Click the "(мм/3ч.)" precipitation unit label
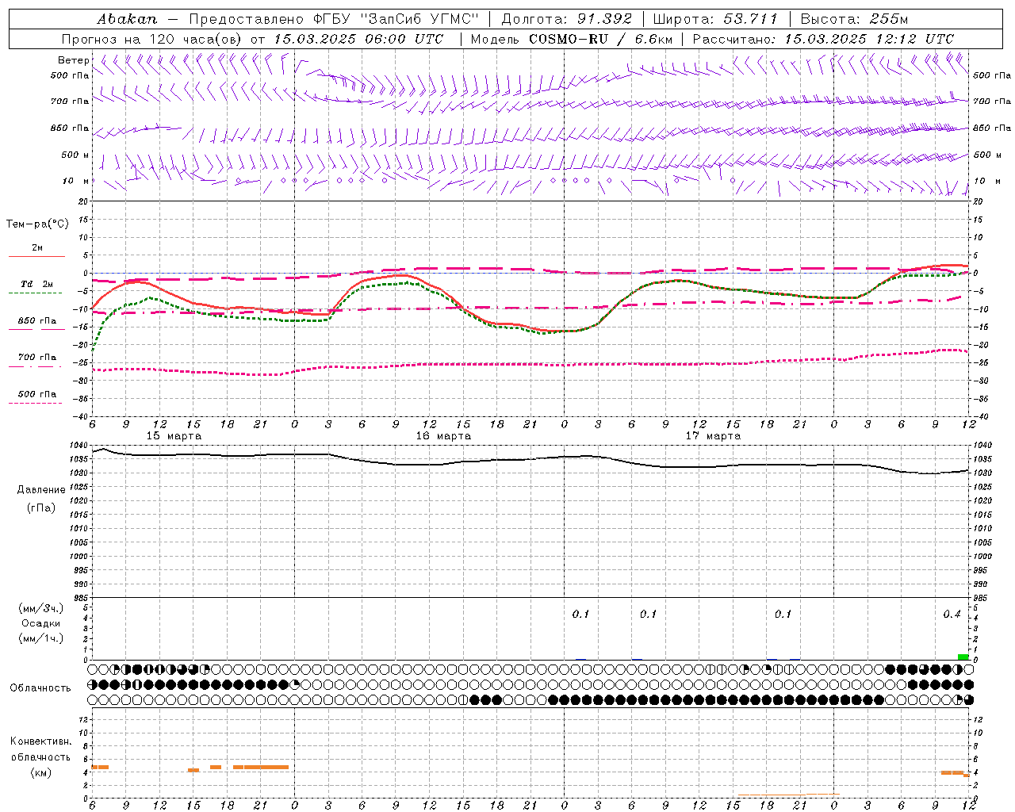 pyautogui.click(x=41, y=608)
